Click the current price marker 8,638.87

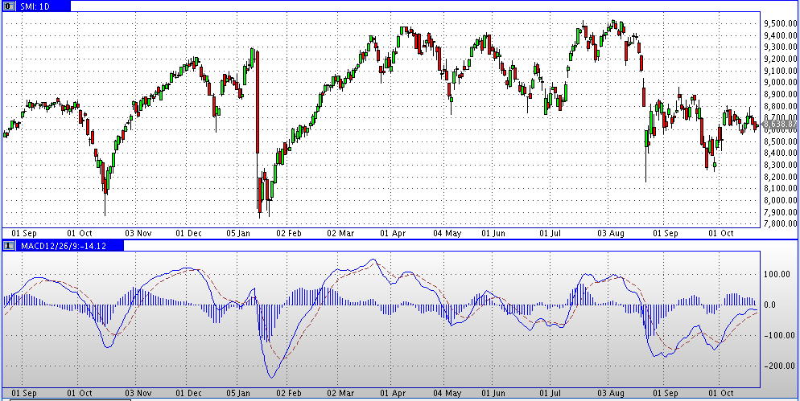click(777, 125)
